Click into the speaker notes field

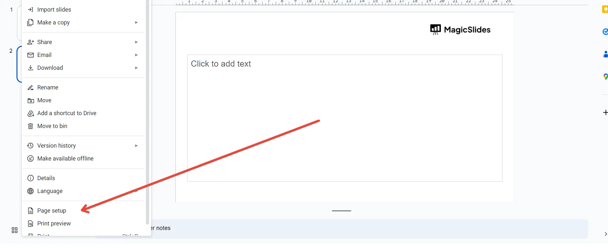pos(370,228)
